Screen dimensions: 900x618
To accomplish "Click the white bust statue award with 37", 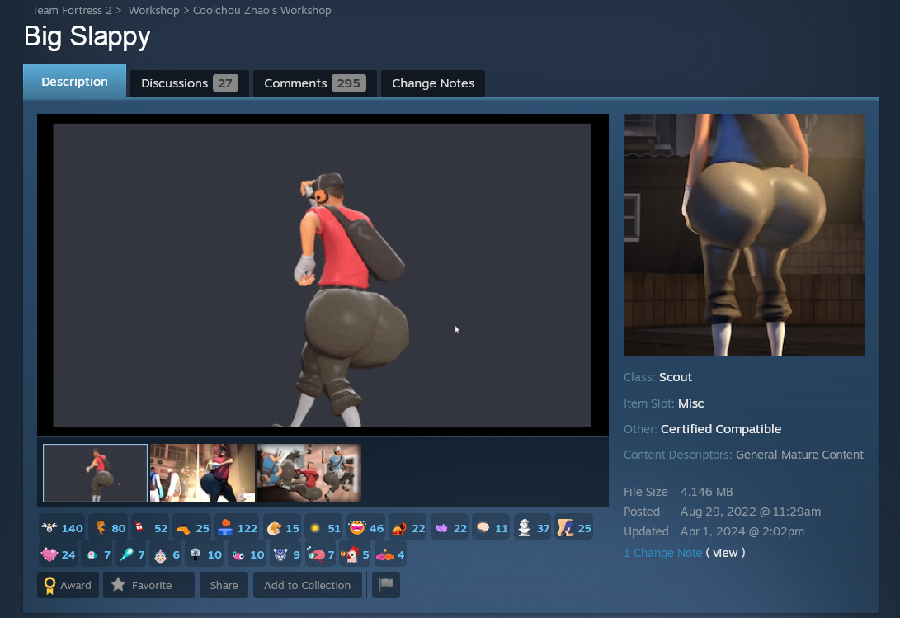I will pyautogui.click(x=533, y=528).
